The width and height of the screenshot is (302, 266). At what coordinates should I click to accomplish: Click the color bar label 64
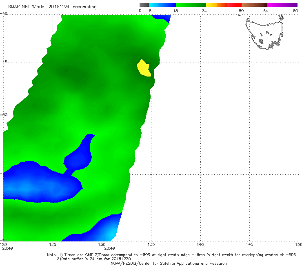click(266, 11)
